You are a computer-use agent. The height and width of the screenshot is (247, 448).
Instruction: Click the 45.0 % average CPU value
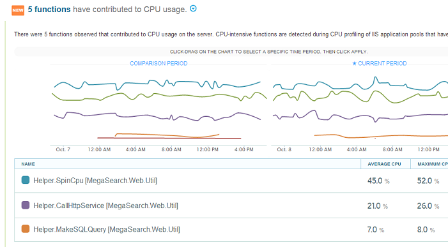[378, 181]
